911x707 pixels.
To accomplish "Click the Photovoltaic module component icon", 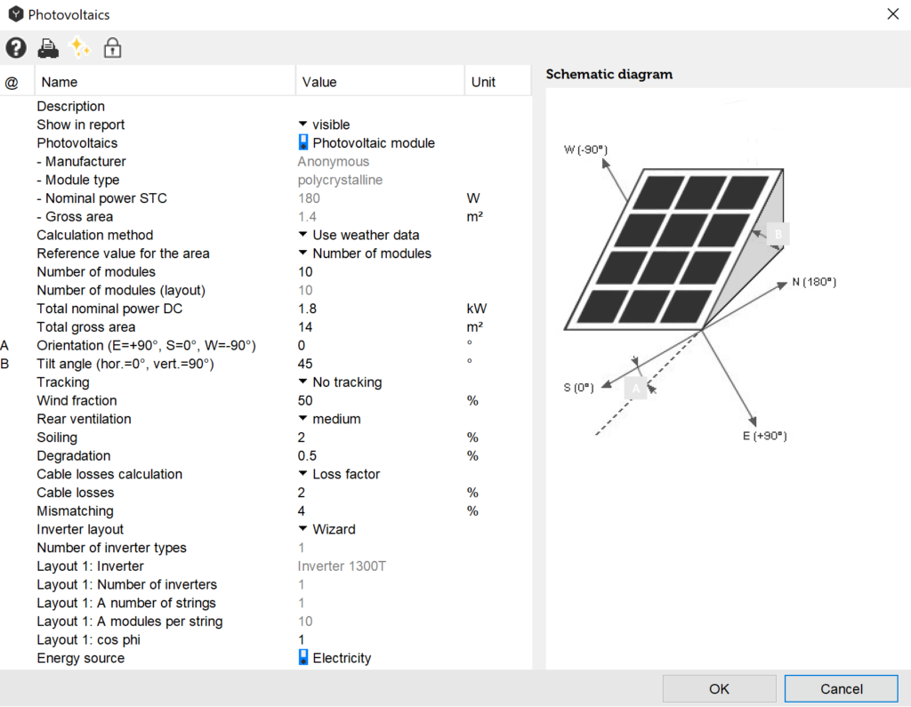I will pyautogui.click(x=303, y=143).
